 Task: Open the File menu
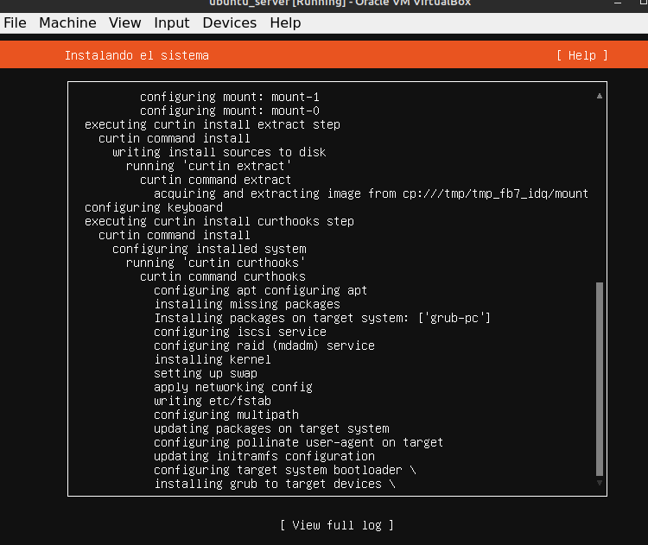tap(16, 22)
